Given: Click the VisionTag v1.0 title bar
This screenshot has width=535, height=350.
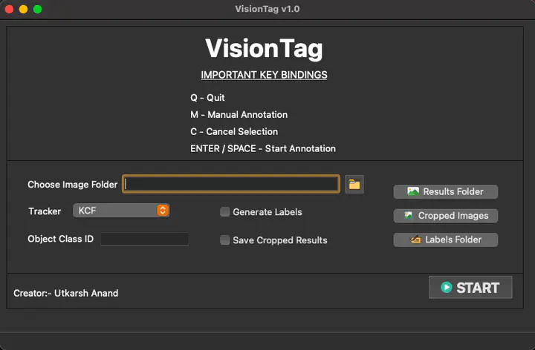Looking at the screenshot, I should tap(267, 9).
